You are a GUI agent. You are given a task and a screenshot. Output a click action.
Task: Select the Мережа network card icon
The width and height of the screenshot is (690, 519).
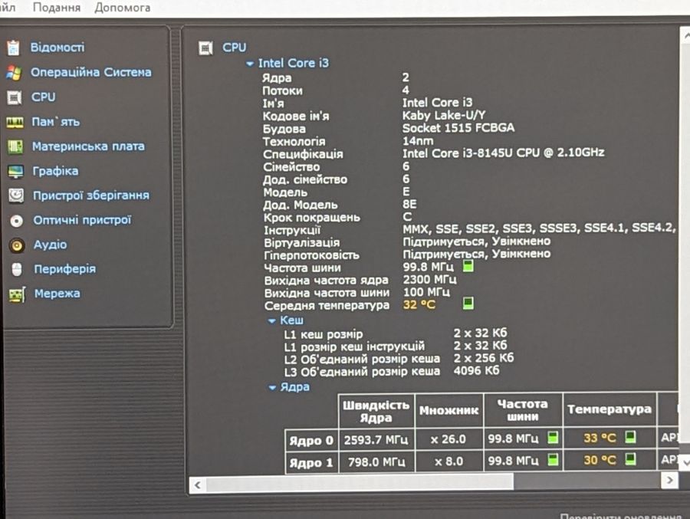[18, 294]
